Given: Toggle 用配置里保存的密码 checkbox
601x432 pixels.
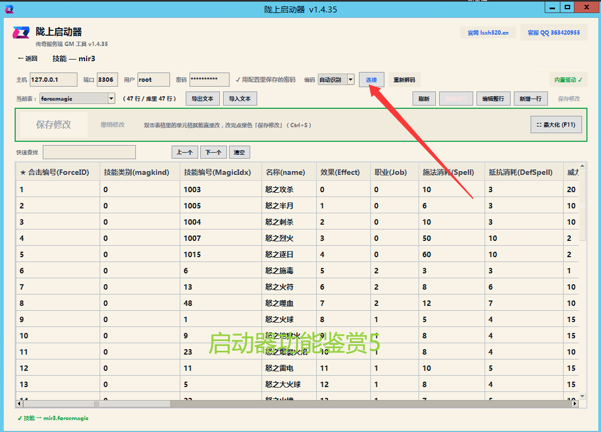Looking at the screenshot, I should (x=265, y=80).
